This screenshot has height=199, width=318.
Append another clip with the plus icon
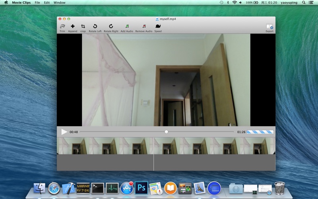point(73,28)
